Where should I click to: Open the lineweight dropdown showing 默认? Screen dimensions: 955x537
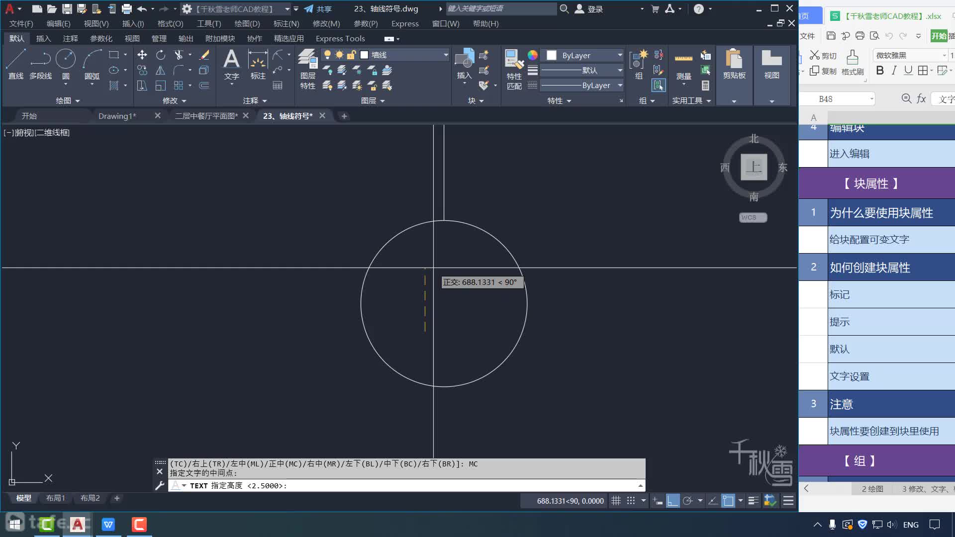pyautogui.click(x=620, y=70)
